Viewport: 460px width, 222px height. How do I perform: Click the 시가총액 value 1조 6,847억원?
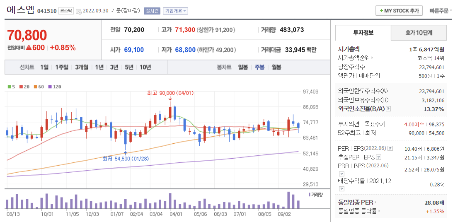(x=427, y=49)
